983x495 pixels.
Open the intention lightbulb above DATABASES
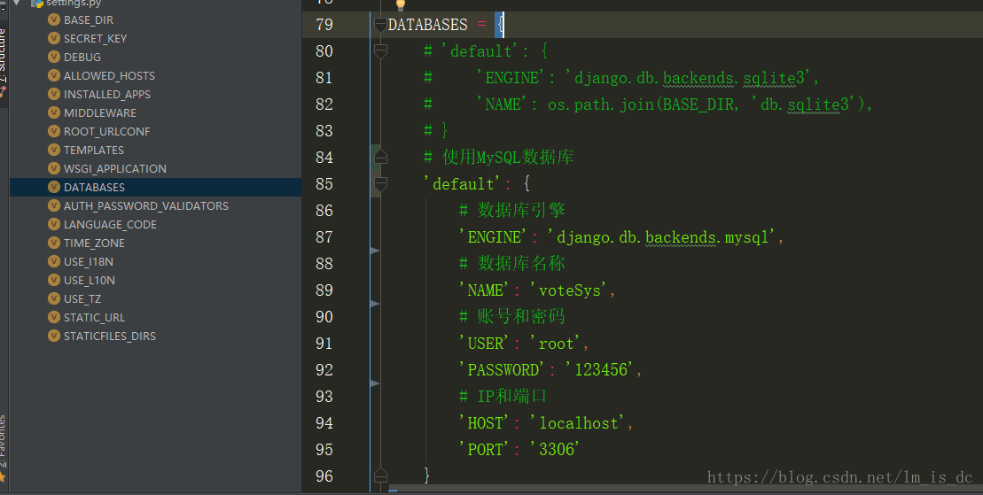pos(400,5)
